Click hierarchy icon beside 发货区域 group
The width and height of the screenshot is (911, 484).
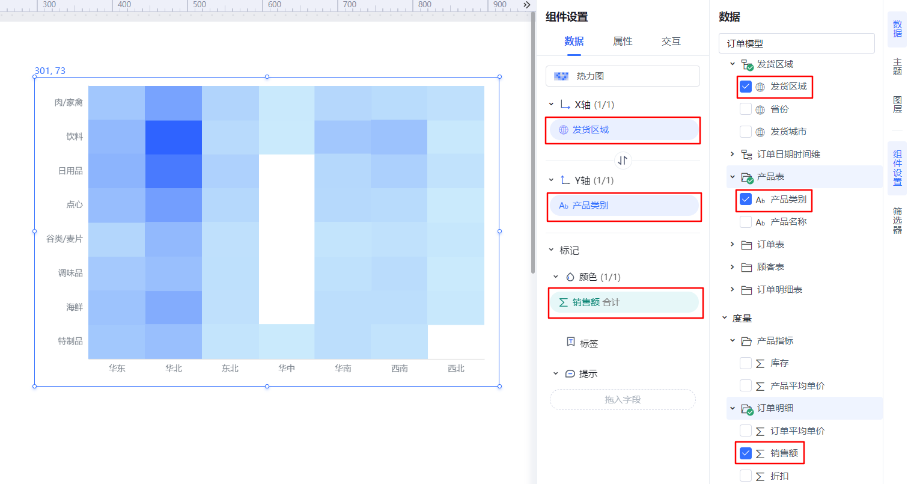747,64
